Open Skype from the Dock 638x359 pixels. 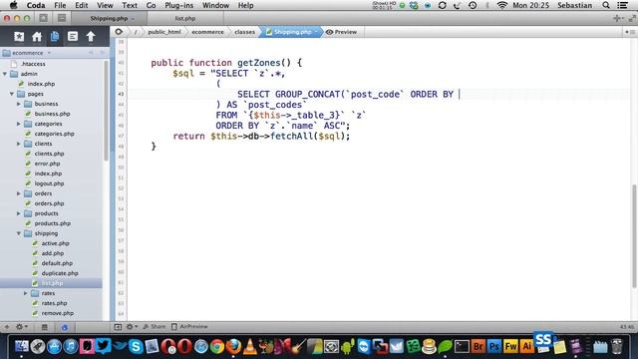(136, 346)
